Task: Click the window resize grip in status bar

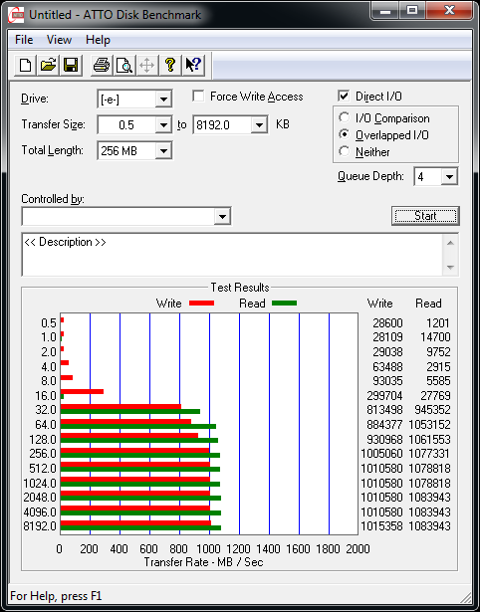Action: [x=465, y=597]
